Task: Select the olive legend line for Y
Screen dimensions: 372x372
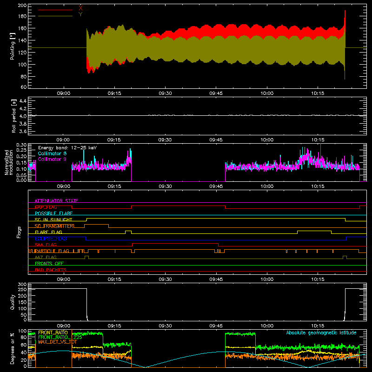Action: (55, 16)
